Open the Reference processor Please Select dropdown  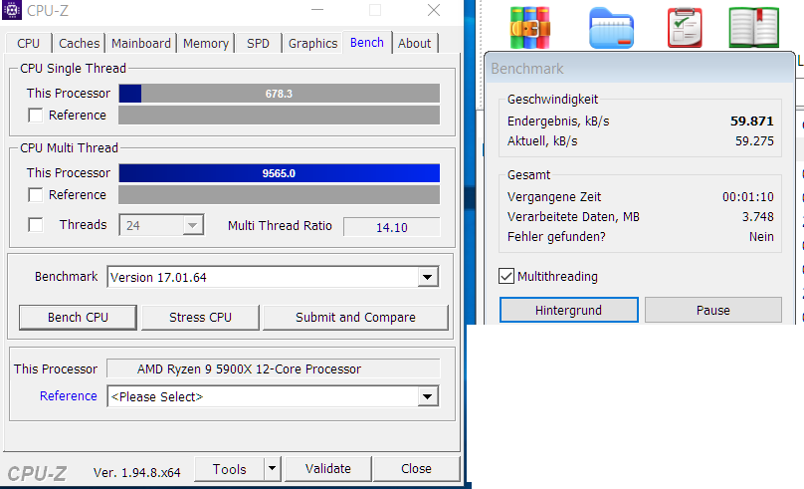[273, 396]
